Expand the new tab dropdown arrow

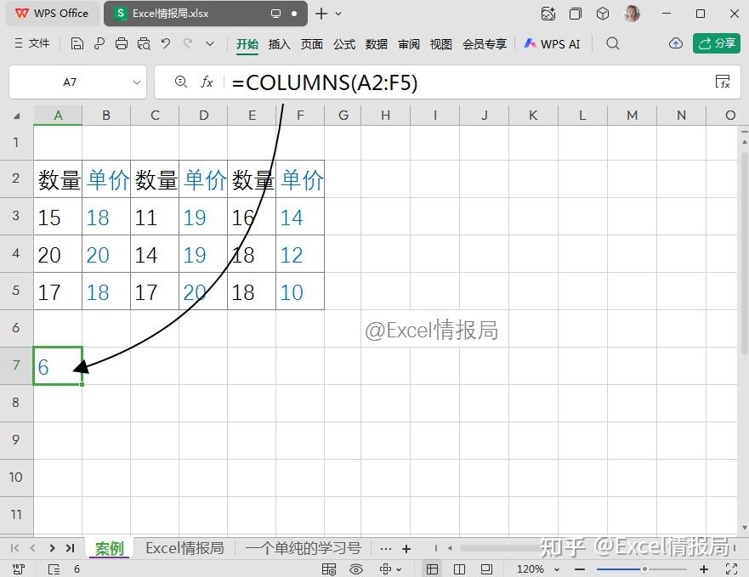click(338, 14)
